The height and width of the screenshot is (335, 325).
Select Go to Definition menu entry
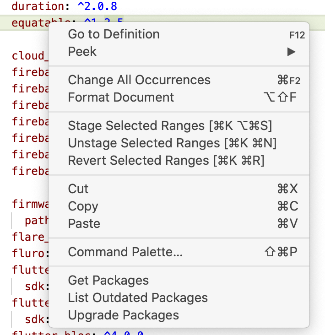tap(114, 34)
